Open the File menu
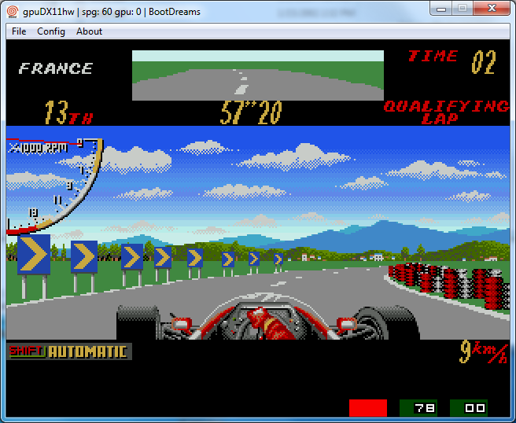The image size is (516, 423). point(19,31)
